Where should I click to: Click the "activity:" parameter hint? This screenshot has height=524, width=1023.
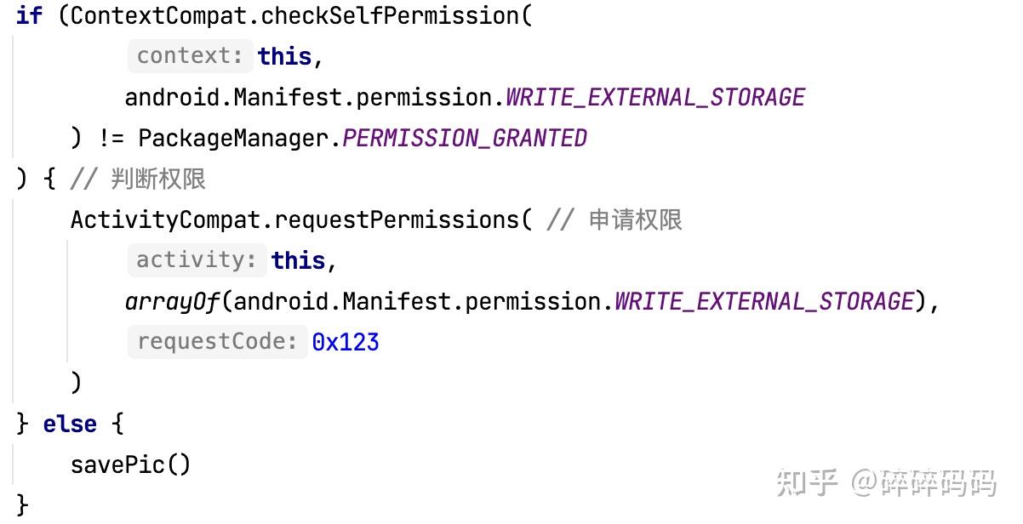(x=197, y=260)
